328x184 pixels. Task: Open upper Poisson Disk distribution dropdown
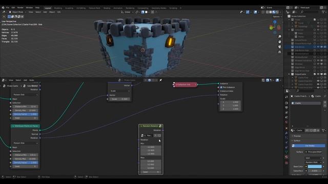(x=25, y=95)
